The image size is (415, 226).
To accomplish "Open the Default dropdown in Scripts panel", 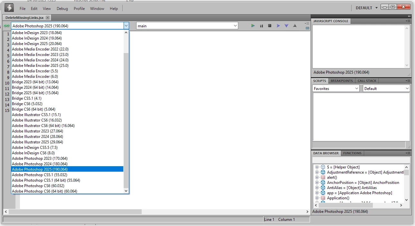I will coord(386,88).
